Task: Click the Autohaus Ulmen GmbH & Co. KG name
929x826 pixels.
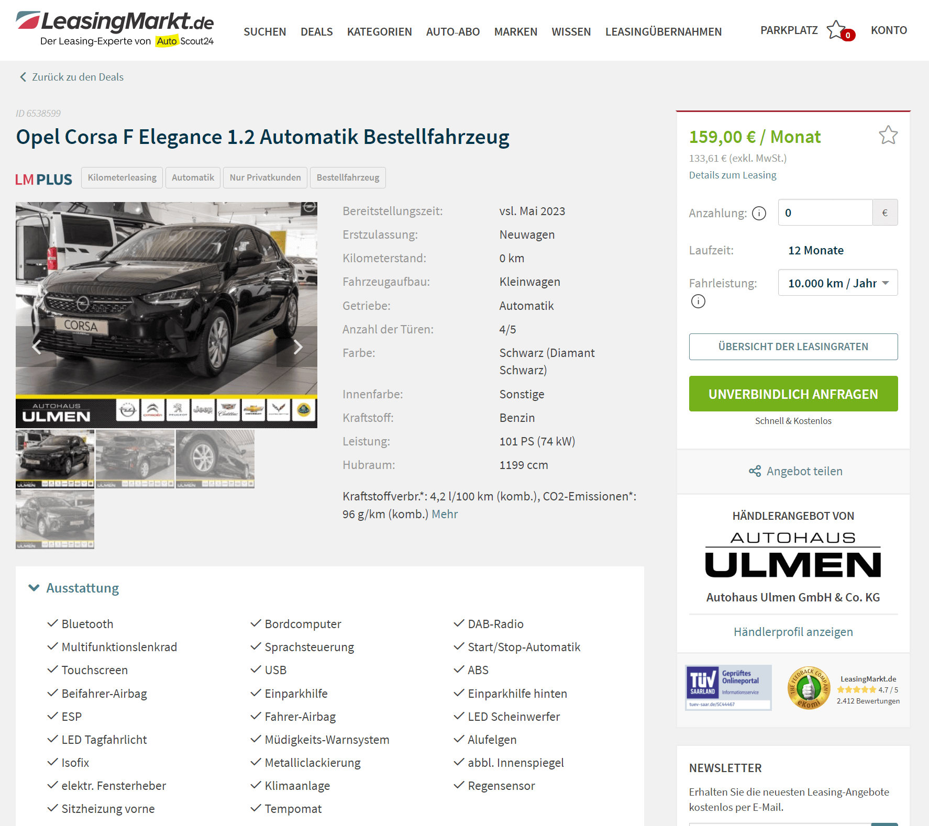Action: (793, 597)
